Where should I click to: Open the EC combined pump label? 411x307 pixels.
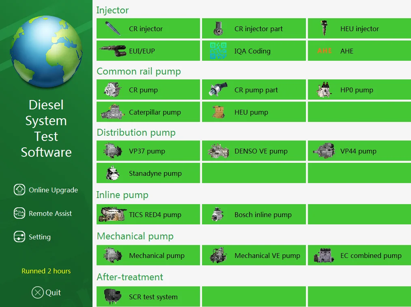pos(371,256)
